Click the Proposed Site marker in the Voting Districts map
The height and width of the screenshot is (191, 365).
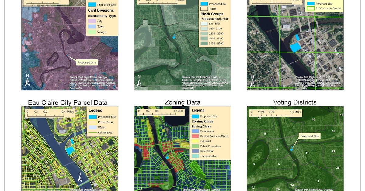click(291, 149)
